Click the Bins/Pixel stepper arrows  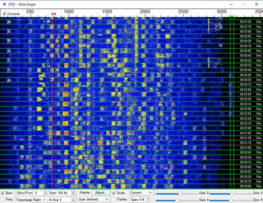coord(45,193)
